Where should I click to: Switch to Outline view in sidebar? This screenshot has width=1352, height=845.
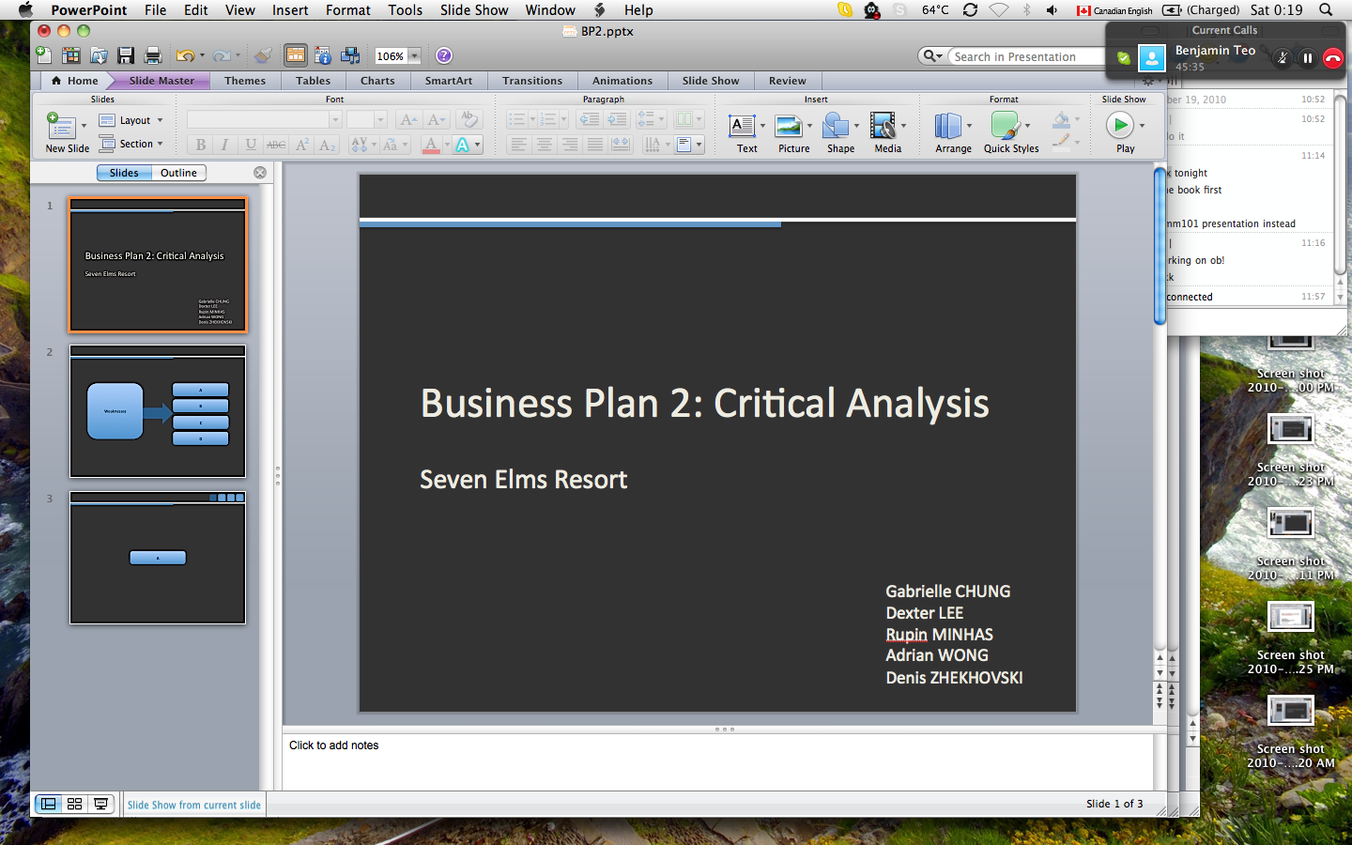coord(178,173)
